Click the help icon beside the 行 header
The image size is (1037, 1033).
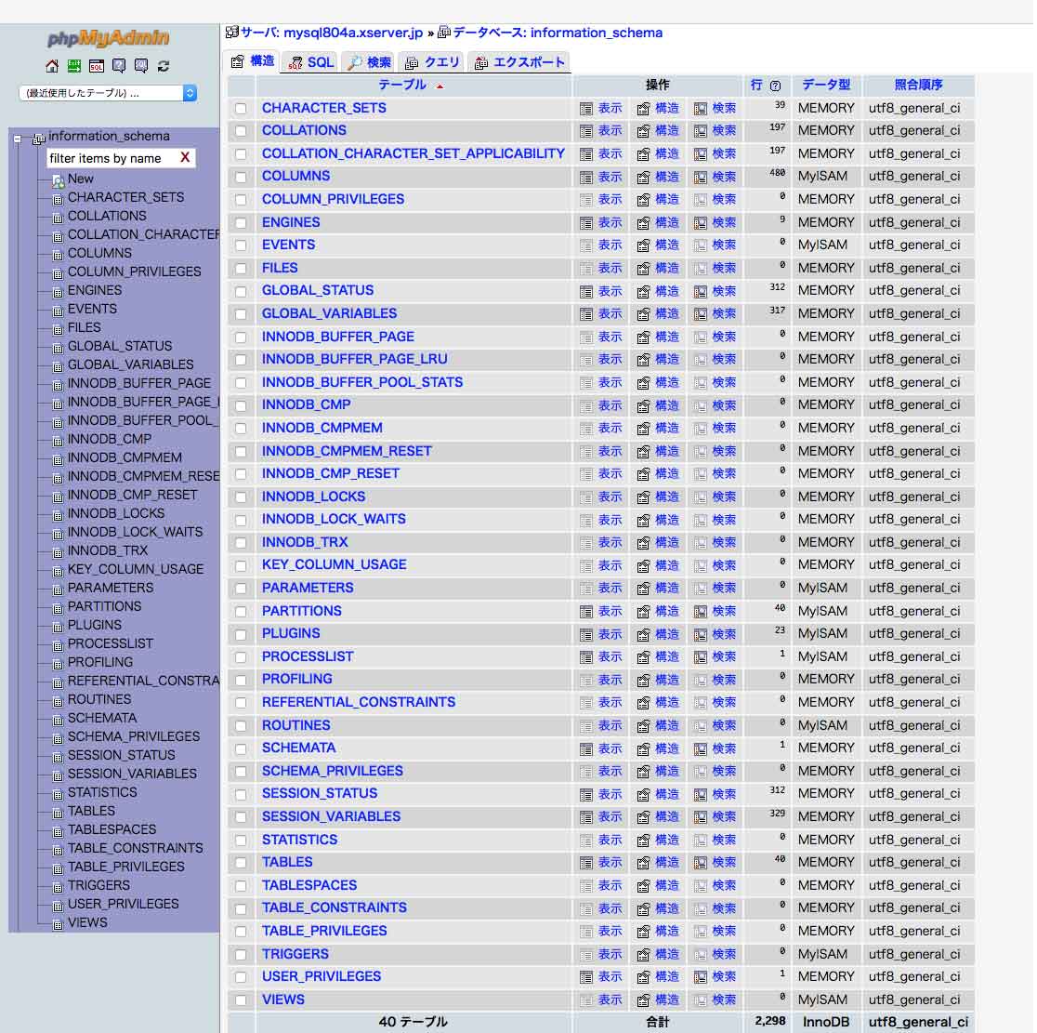point(775,86)
